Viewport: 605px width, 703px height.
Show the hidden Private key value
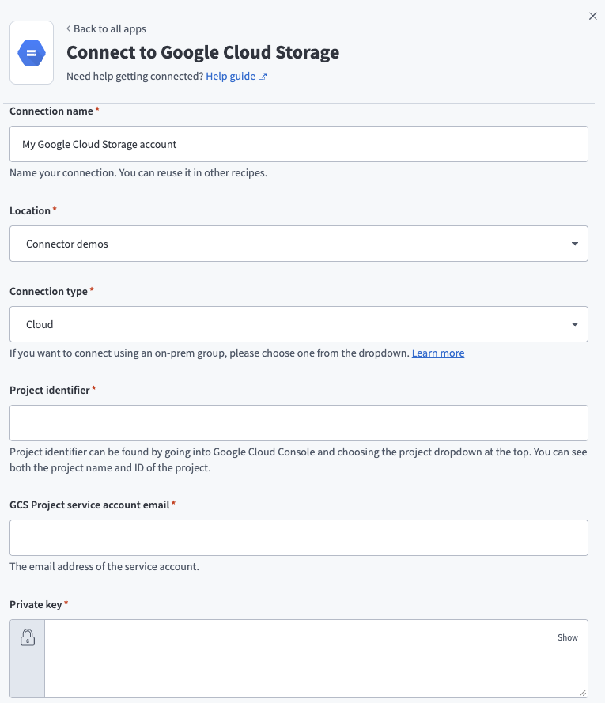pos(568,637)
